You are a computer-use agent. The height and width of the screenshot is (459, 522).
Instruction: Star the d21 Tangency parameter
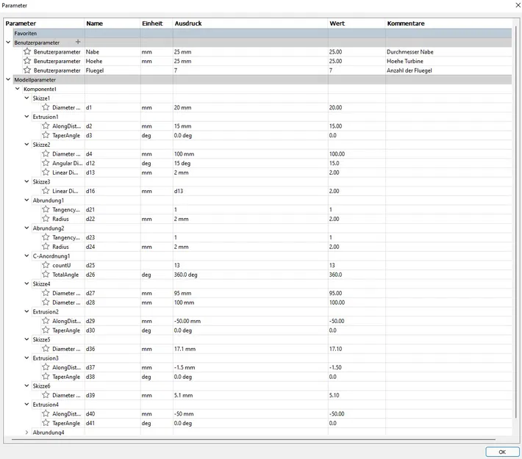coord(46,209)
